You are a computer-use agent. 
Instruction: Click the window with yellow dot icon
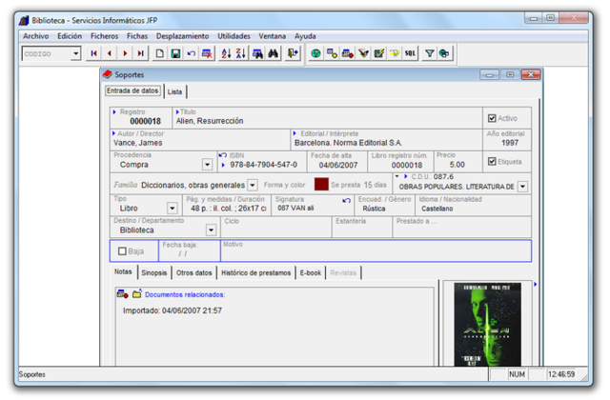[332, 53]
